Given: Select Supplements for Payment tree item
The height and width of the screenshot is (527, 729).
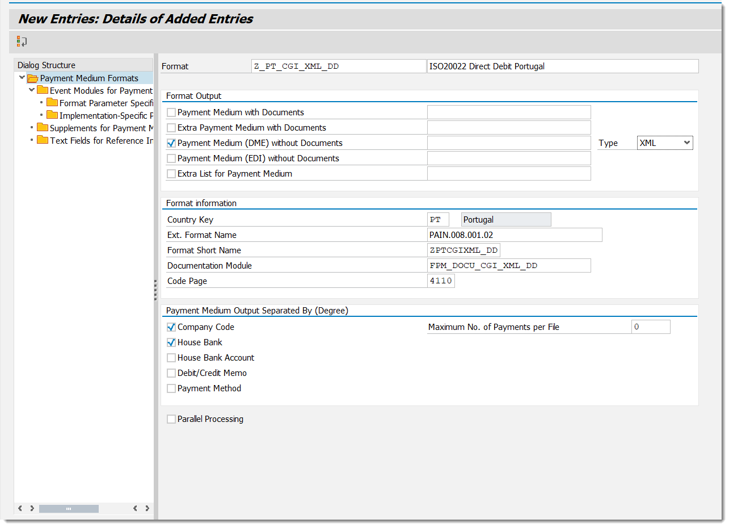Looking at the screenshot, I should [x=101, y=128].
